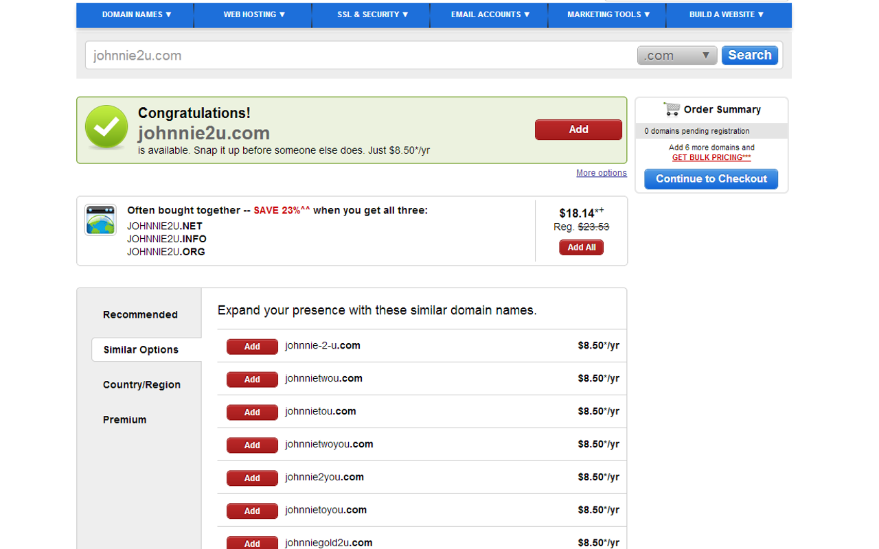
Task: Click the Search button
Action: click(x=749, y=55)
